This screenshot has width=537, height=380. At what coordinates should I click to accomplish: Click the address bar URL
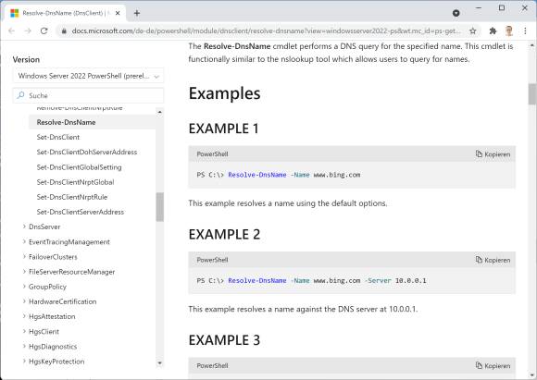266,31
